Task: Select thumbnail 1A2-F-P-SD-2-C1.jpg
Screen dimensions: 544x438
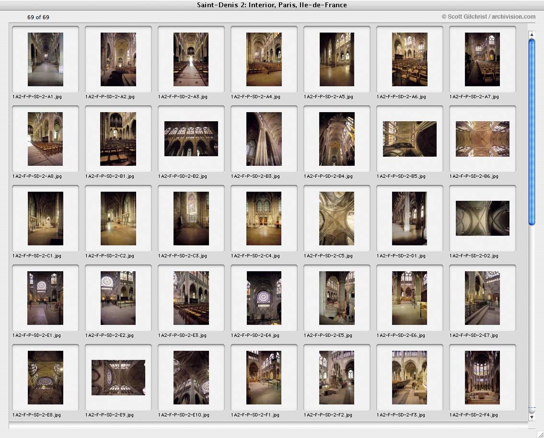Action: pos(46,219)
